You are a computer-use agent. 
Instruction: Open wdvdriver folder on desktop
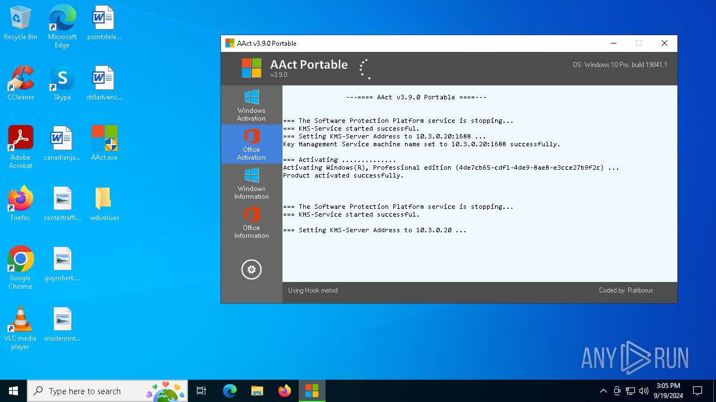coord(104,204)
